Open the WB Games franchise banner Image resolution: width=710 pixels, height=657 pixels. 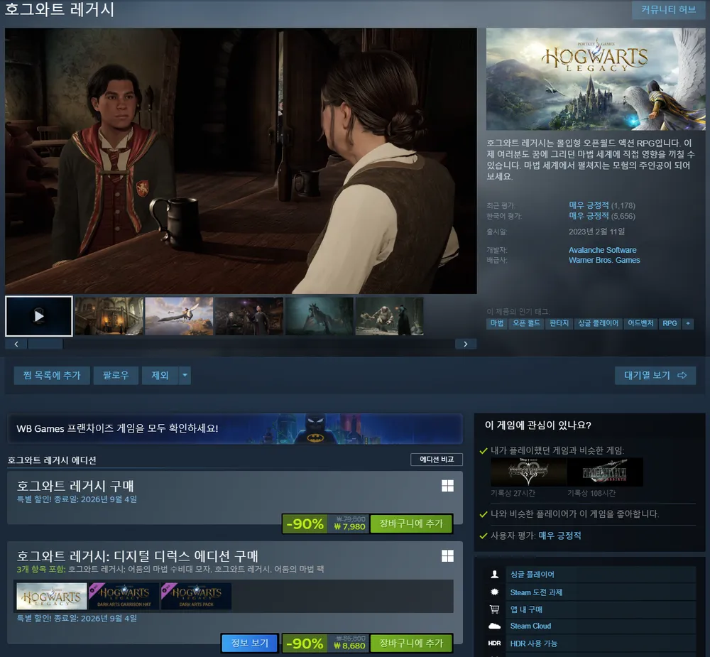point(235,428)
